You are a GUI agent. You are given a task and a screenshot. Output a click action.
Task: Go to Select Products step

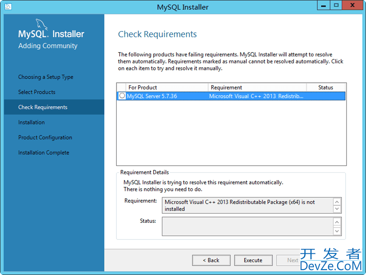(37, 92)
